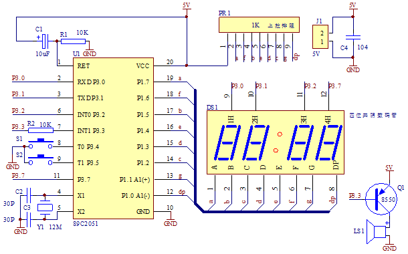
Task: Click the PR1 1K resistor pack
Action: 259,25
